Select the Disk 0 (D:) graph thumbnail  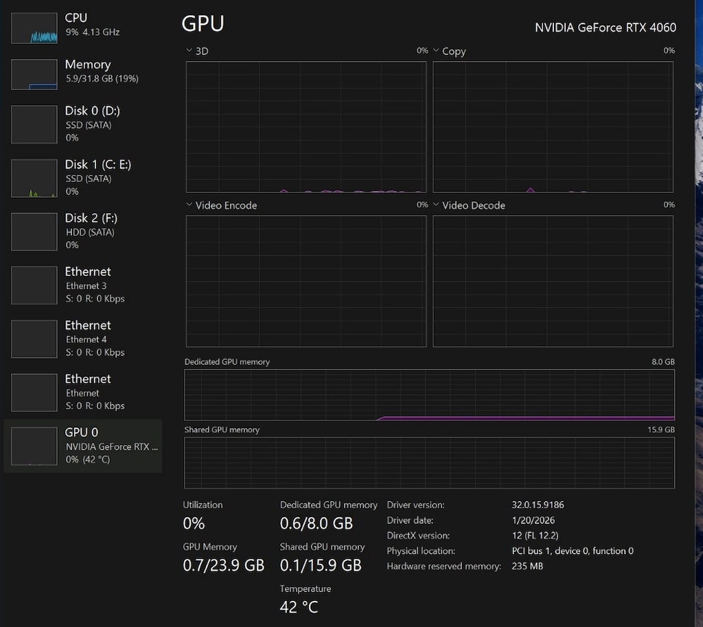pos(34,124)
